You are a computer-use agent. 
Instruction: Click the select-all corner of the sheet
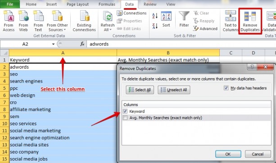point(5,53)
